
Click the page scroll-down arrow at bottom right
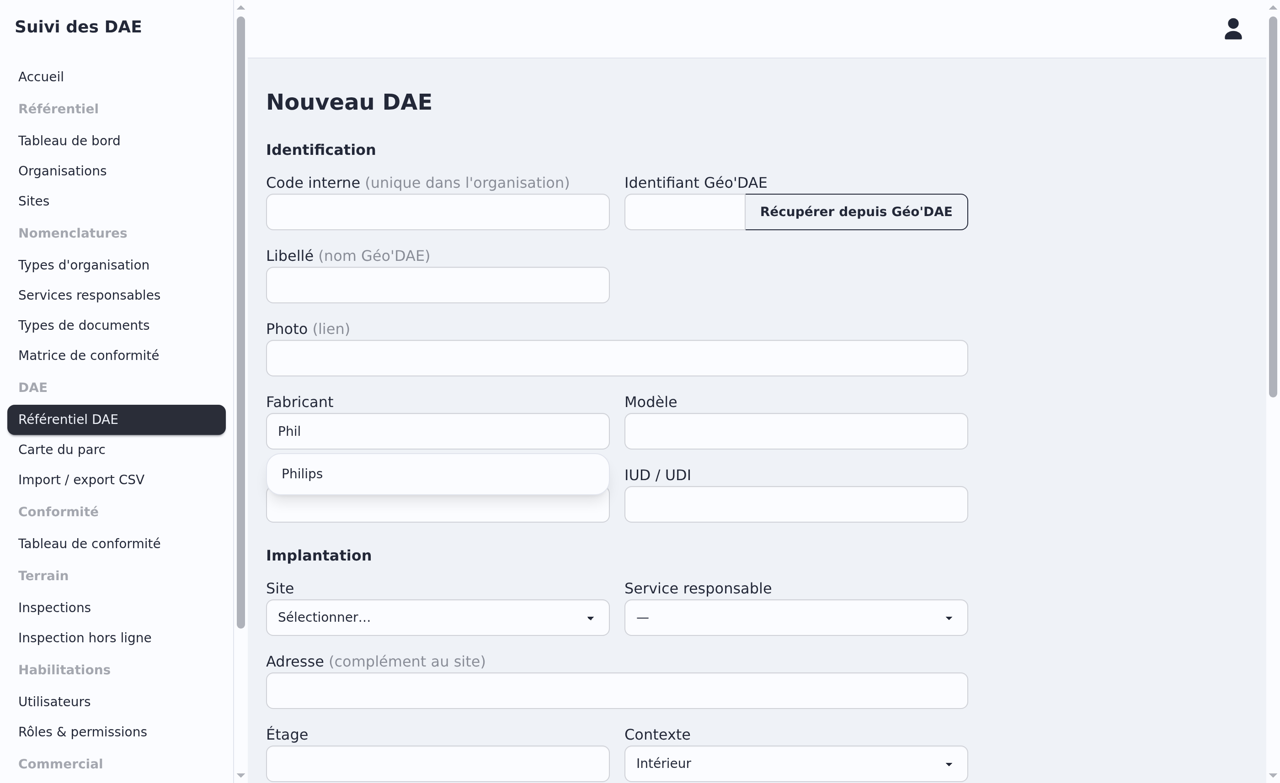click(1273, 775)
